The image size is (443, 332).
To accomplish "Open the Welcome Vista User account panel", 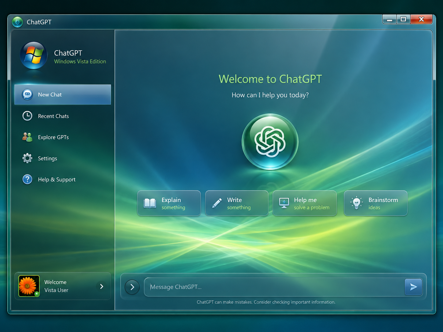I will coord(63,286).
